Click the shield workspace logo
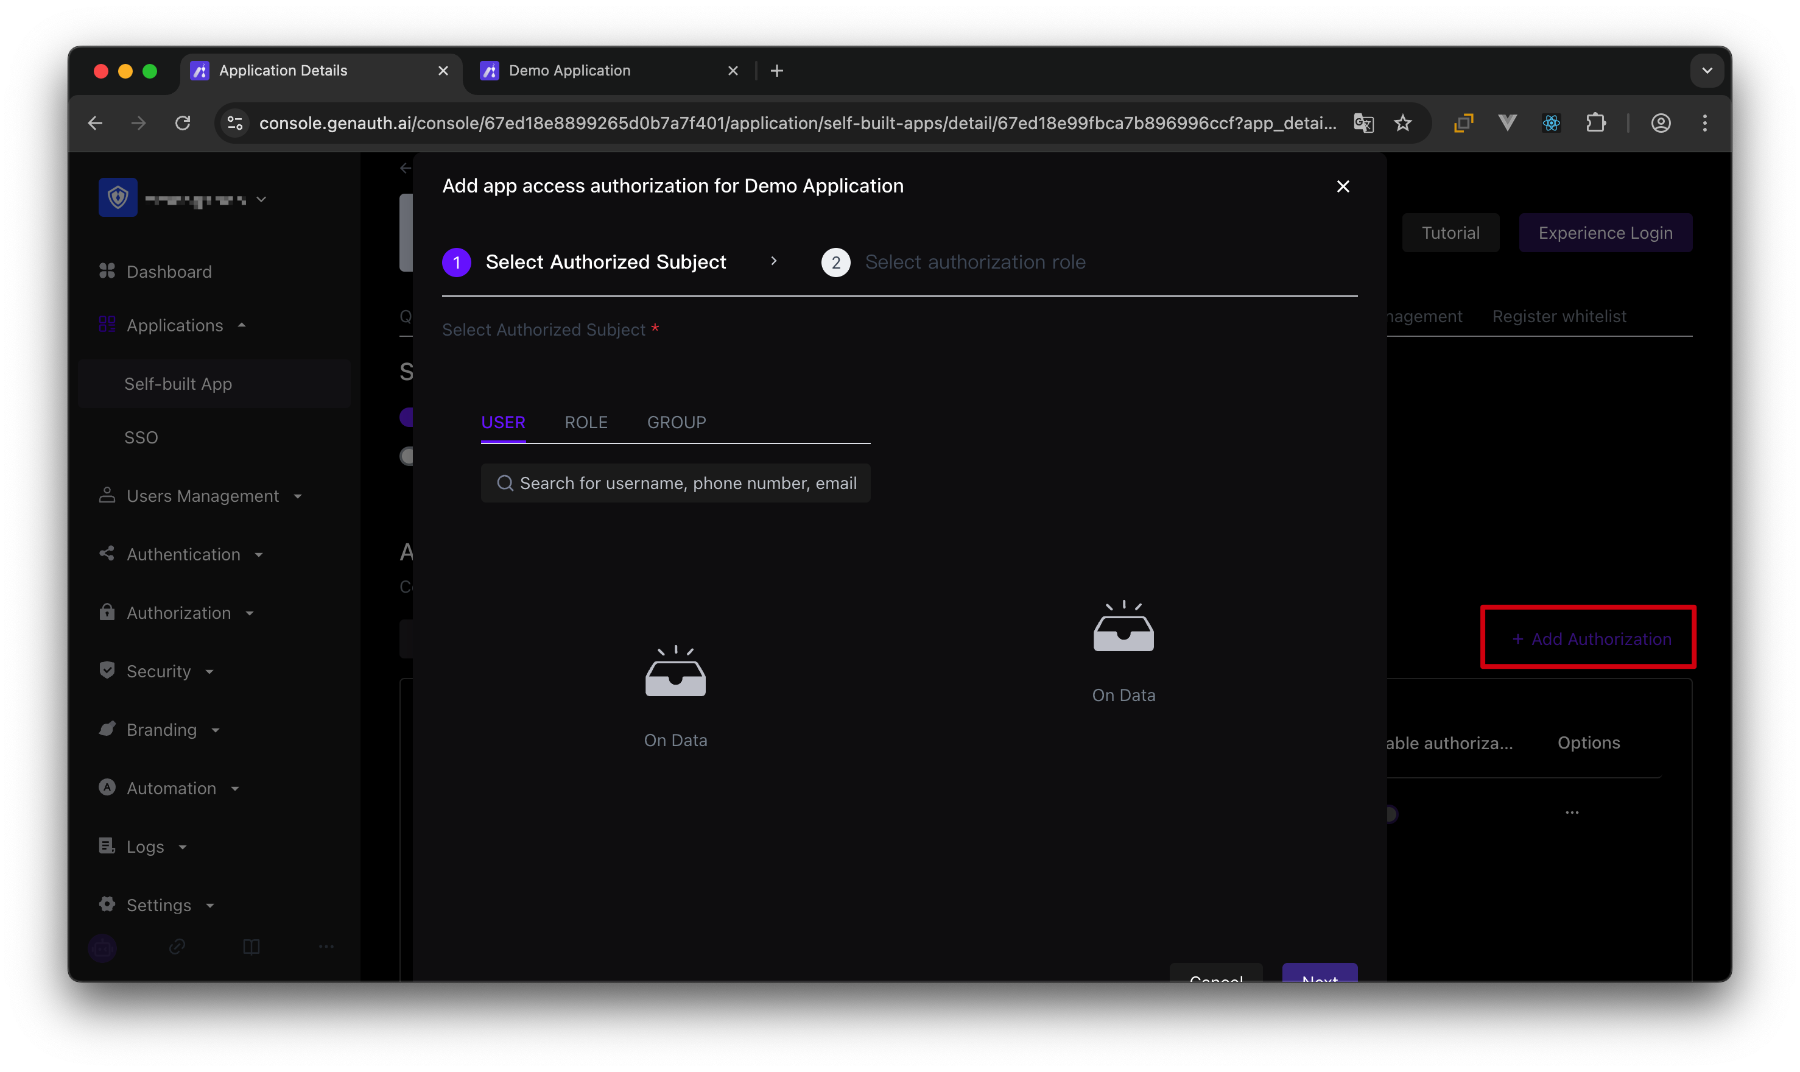The width and height of the screenshot is (1800, 1072). tap(118, 197)
